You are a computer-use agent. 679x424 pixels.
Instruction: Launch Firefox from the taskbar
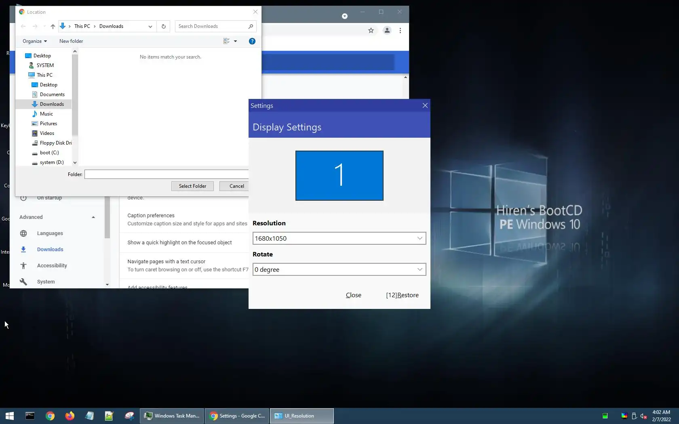(x=70, y=416)
